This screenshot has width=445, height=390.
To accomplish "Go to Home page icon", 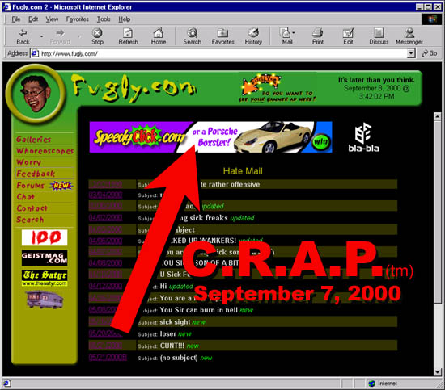I will coord(158,37).
